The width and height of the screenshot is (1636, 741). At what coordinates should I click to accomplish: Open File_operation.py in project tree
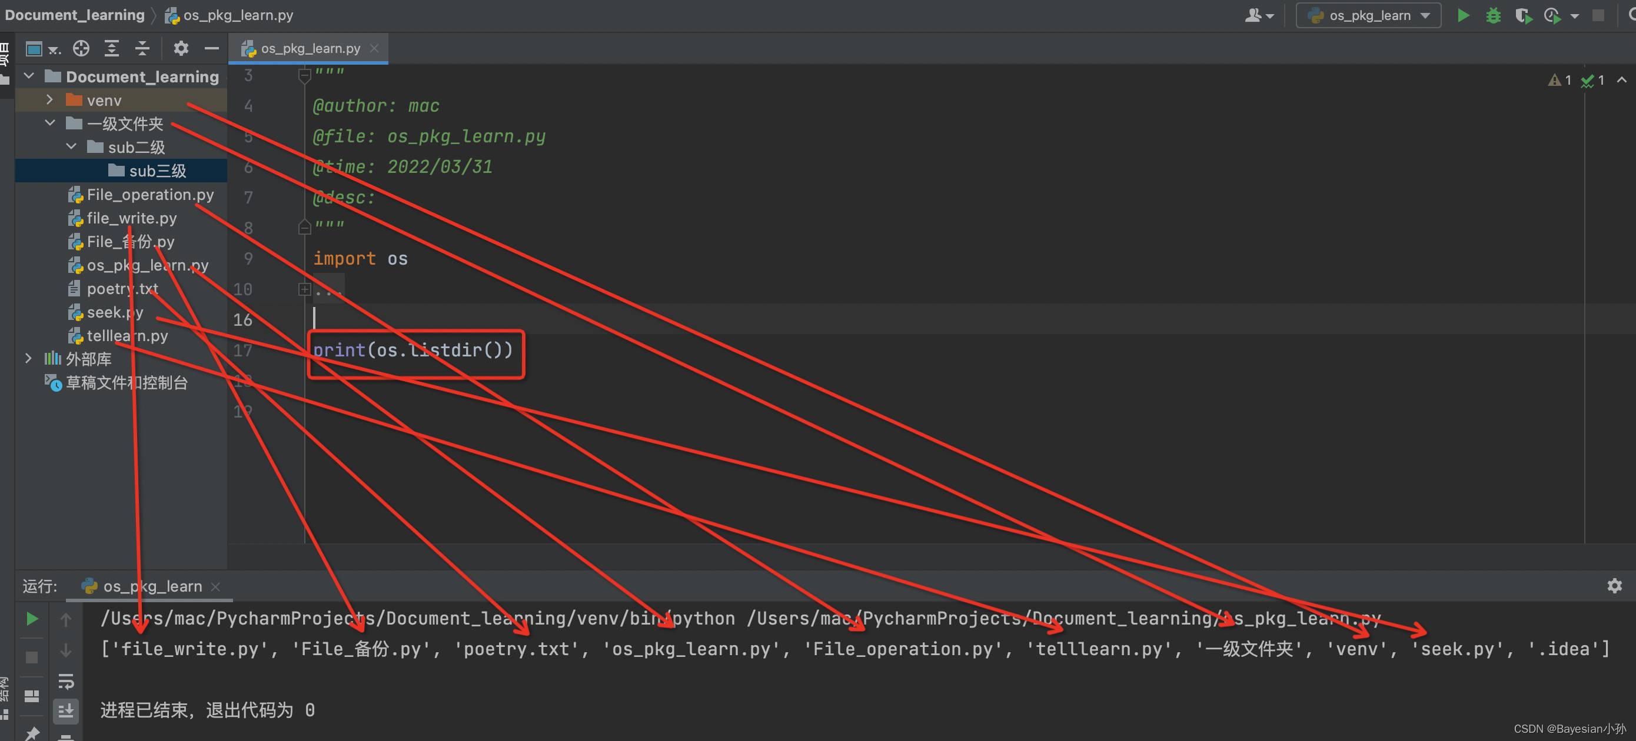coord(150,195)
